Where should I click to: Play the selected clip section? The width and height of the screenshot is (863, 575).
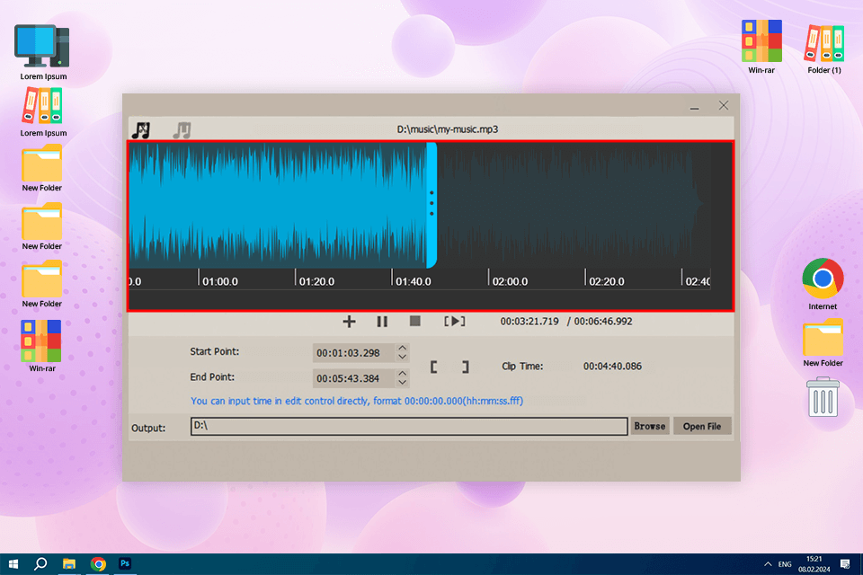pos(455,321)
